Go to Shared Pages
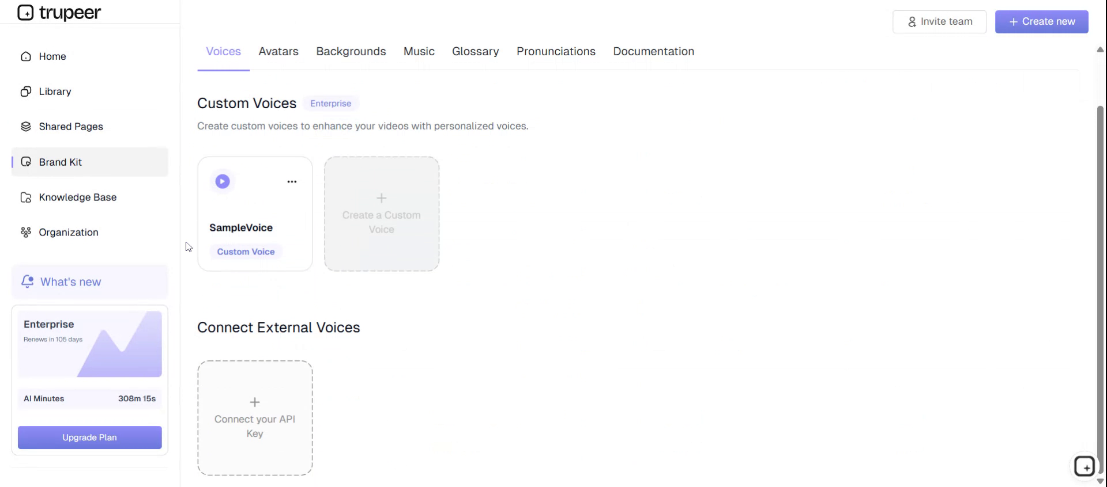 (89, 127)
